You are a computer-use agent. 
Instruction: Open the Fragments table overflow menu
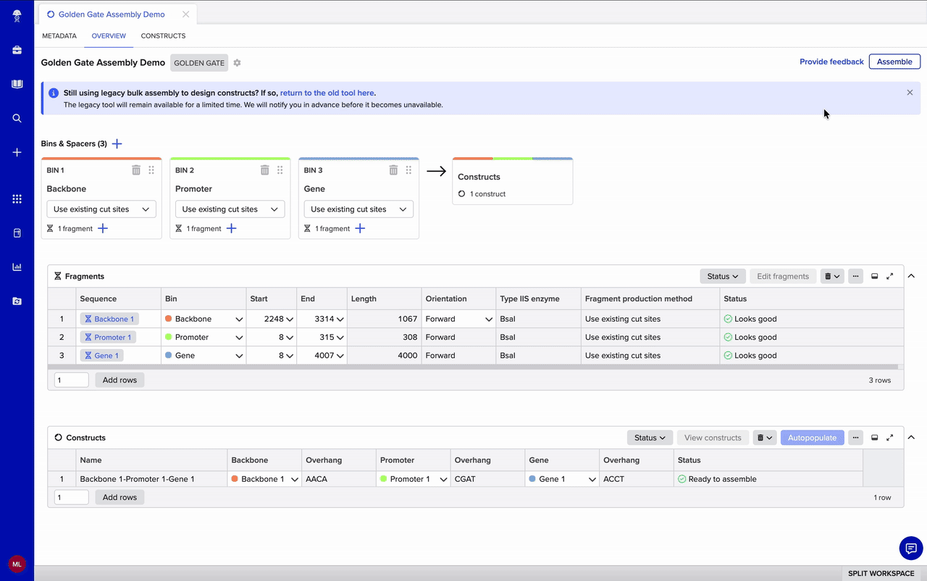[x=855, y=276]
